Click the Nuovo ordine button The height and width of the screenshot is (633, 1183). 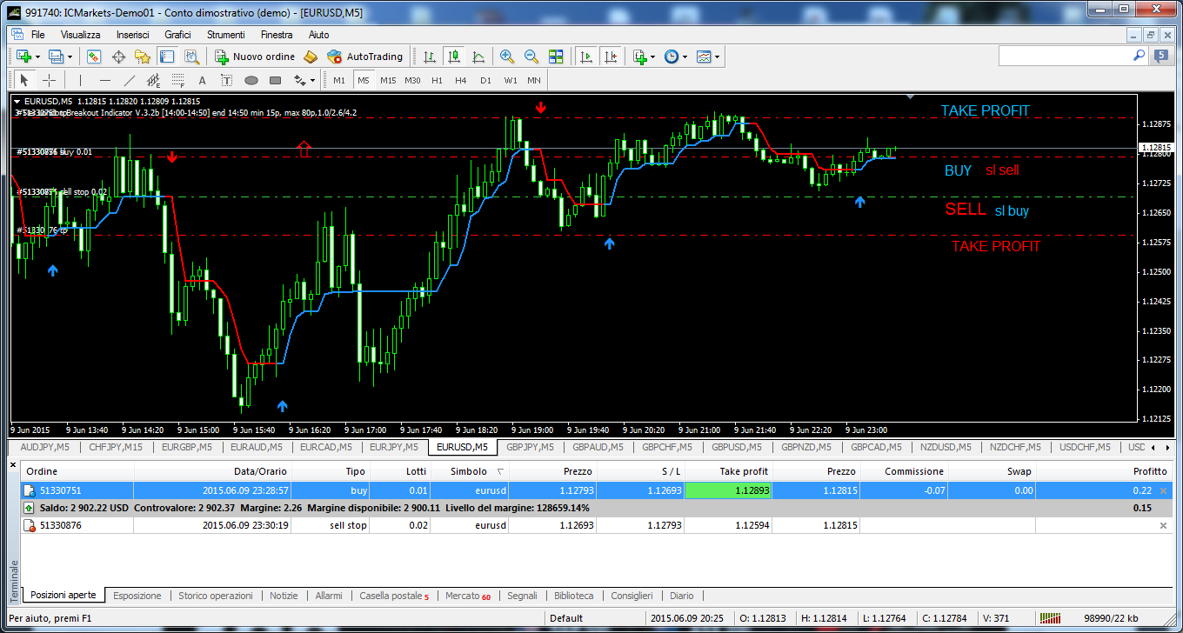click(253, 57)
